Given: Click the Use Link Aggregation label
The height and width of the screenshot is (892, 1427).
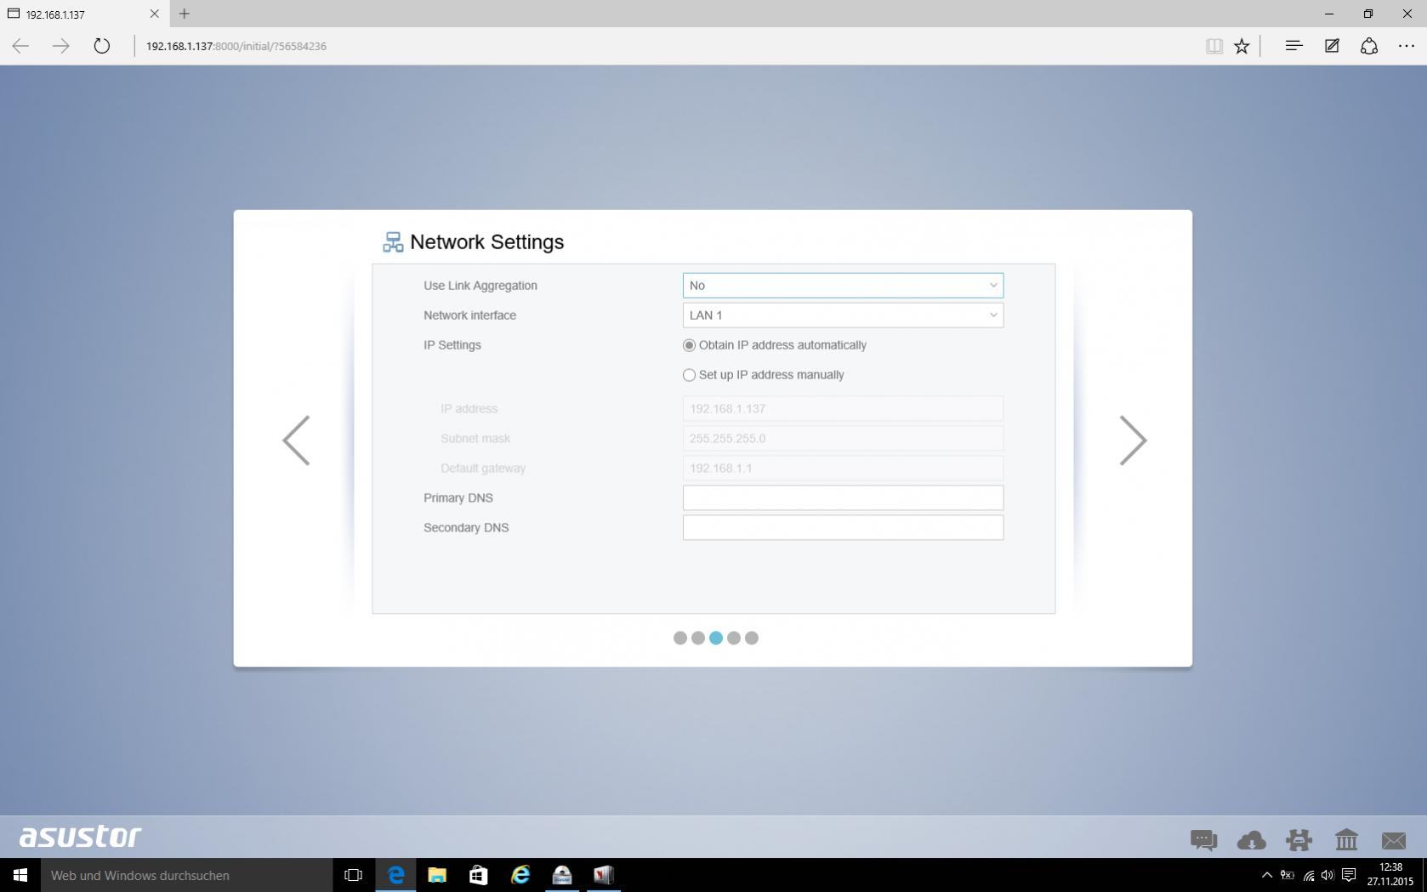Looking at the screenshot, I should 480,286.
